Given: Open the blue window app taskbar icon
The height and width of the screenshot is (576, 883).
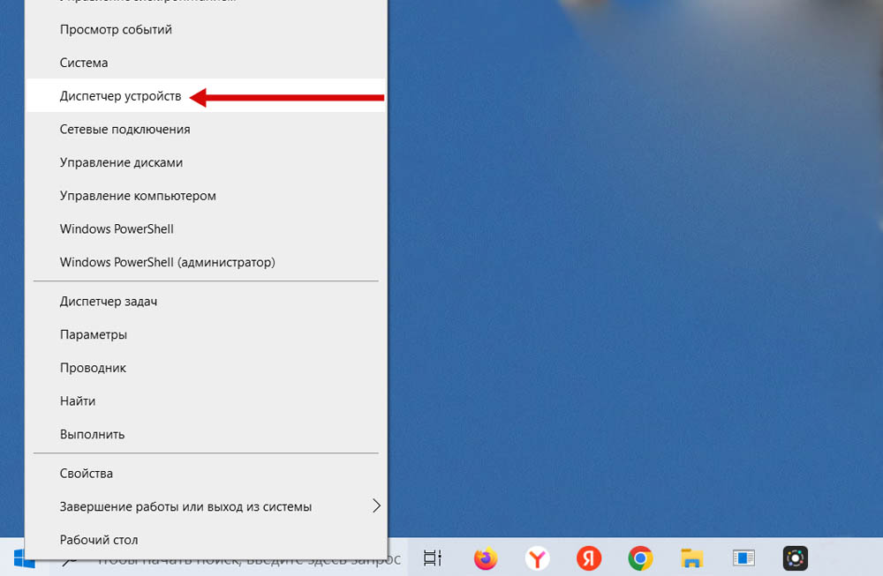Looking at the screenshot, I should (x=743, y=558).
